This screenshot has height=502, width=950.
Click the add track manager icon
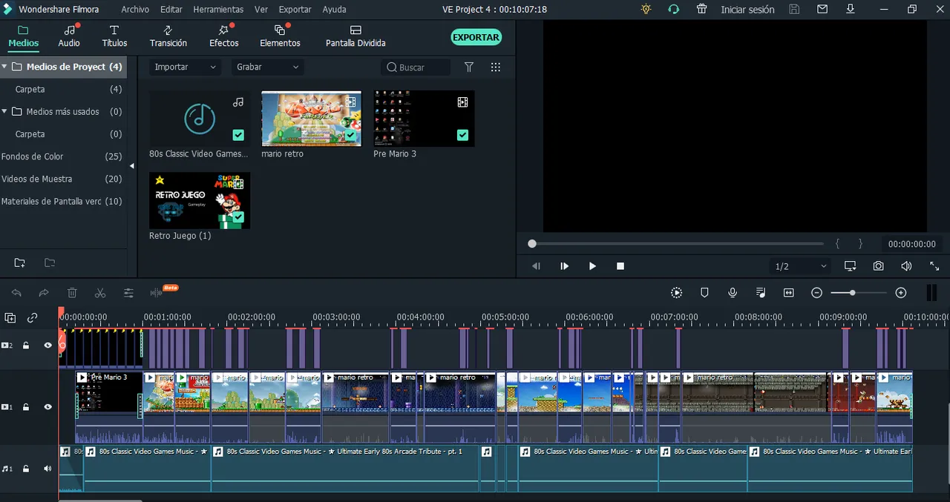click(x=10, y=318)
